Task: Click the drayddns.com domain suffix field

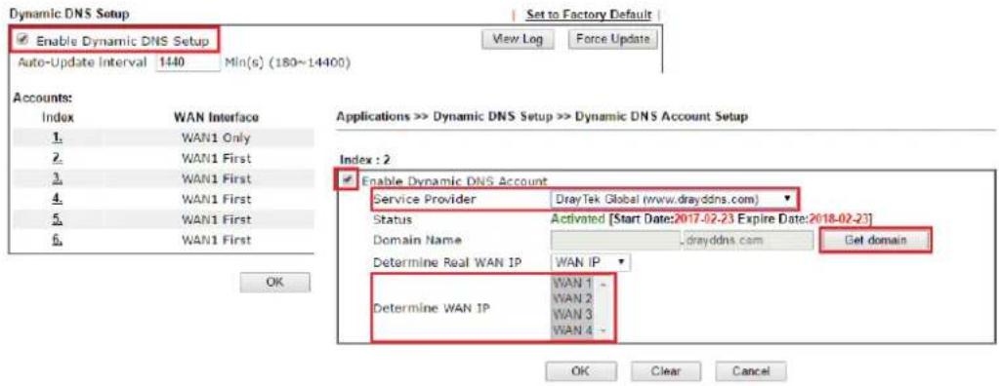Action: click(748, 242)
